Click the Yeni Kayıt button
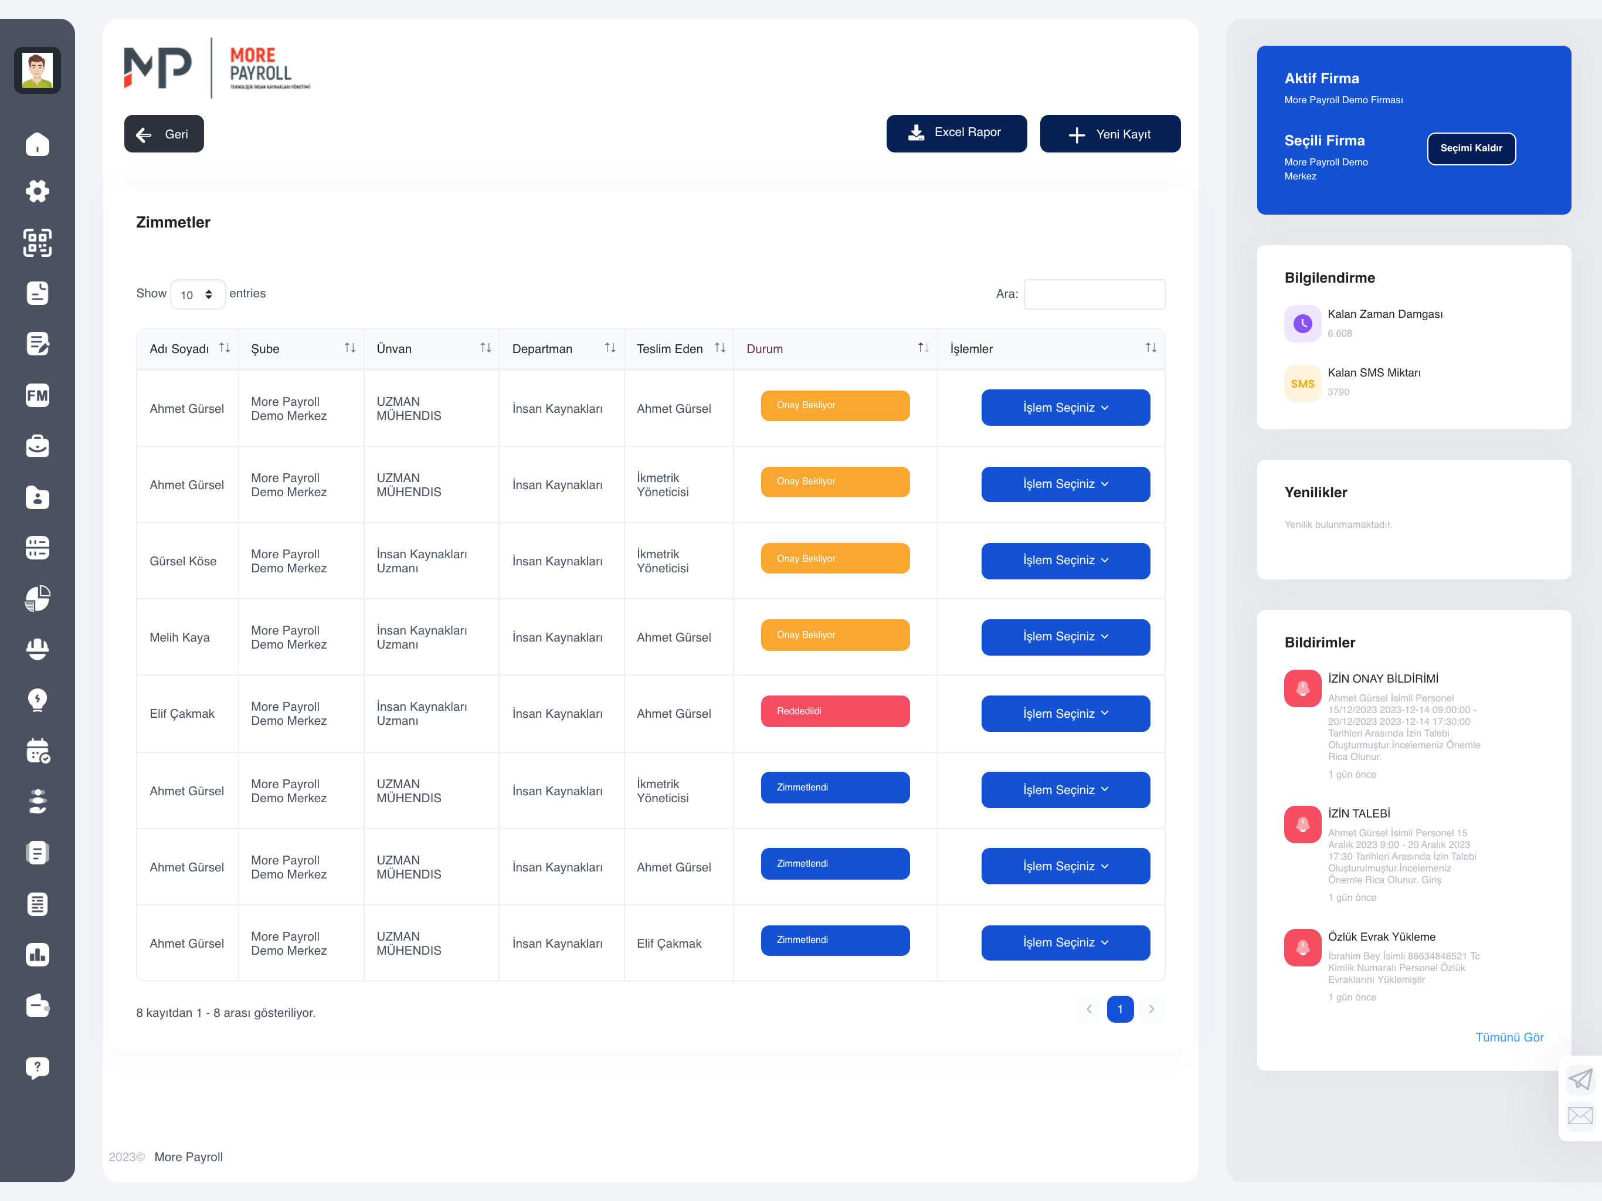Screen dimensions: 1602x1201 pos(1110,134)
